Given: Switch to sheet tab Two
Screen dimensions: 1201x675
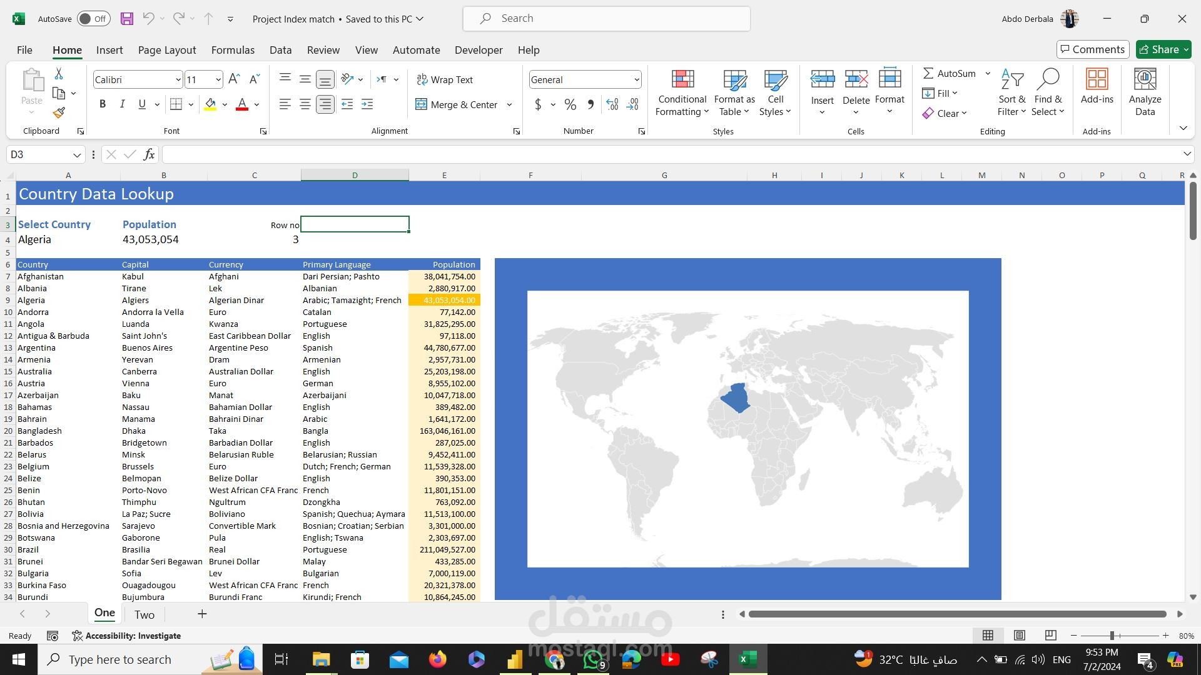Looking at the screenshot, I should pyautogui.click(x=144, y=614).
